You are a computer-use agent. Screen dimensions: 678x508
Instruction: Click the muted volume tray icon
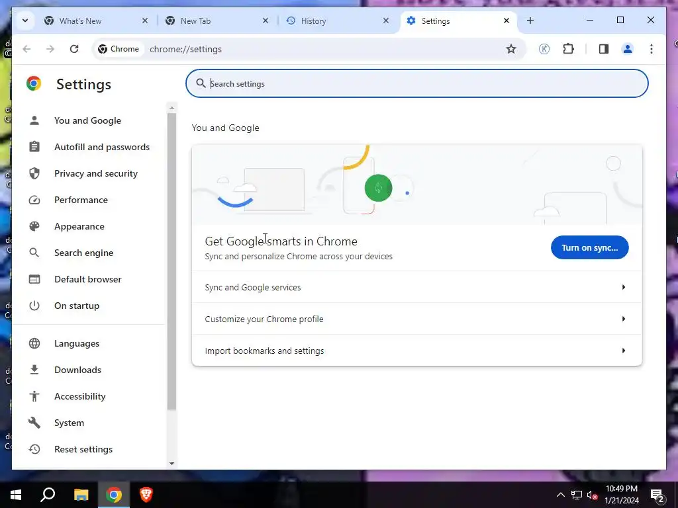[592, 495]
